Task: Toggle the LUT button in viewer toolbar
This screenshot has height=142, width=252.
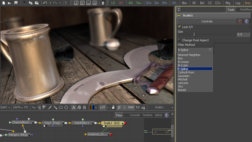Action: (x=103, y=107)
